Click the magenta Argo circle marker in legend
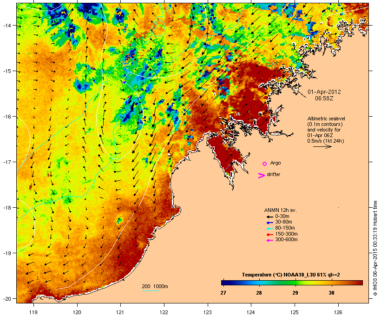Viewport: 381px width, 316px height. pos(265,164)
